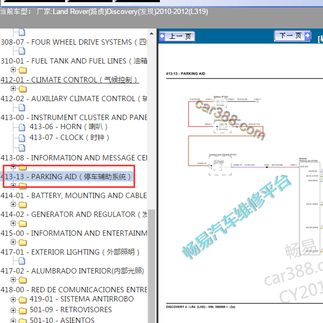This screenshot has height=323, width=323.
Task: Click the tree panel scrollbar up arrow
Action: pos(152,33)
